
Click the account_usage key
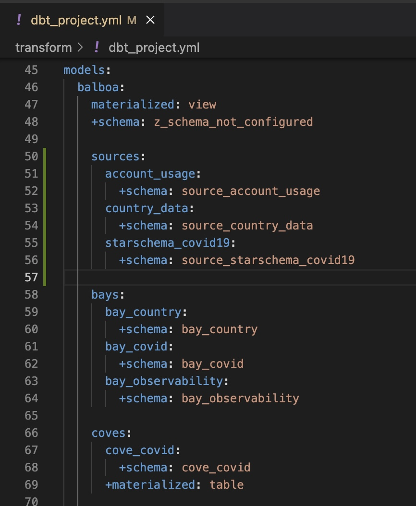[150, 174]
